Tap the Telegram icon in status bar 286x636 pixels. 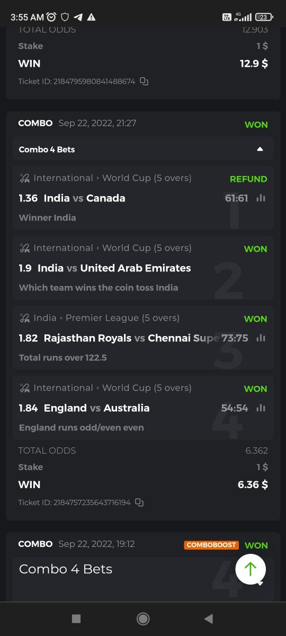[x=78, y=17]
